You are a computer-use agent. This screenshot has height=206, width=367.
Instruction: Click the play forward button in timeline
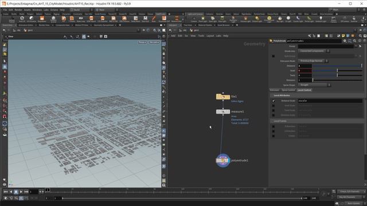(21, 192)
